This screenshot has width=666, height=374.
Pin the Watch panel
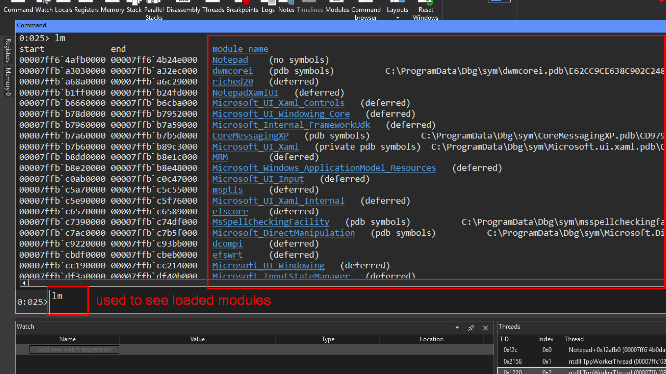tap(471, 328)
